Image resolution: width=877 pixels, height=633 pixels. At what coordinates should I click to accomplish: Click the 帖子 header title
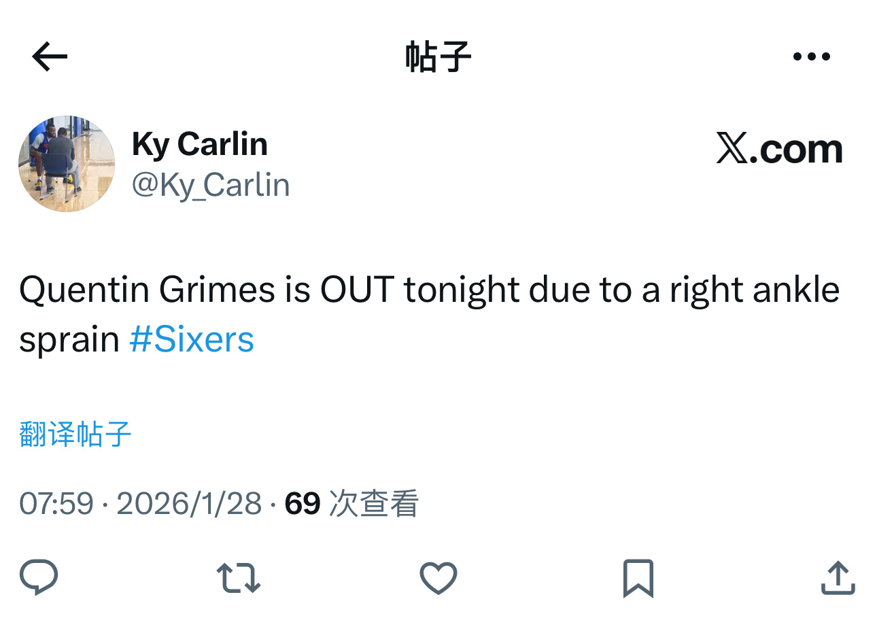pyautogui.click(x=439, y=56)
